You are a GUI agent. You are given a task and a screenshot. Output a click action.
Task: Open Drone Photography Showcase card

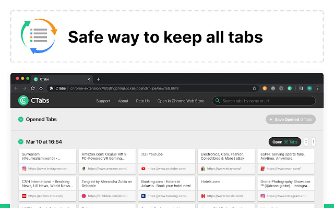click(286, 189)
